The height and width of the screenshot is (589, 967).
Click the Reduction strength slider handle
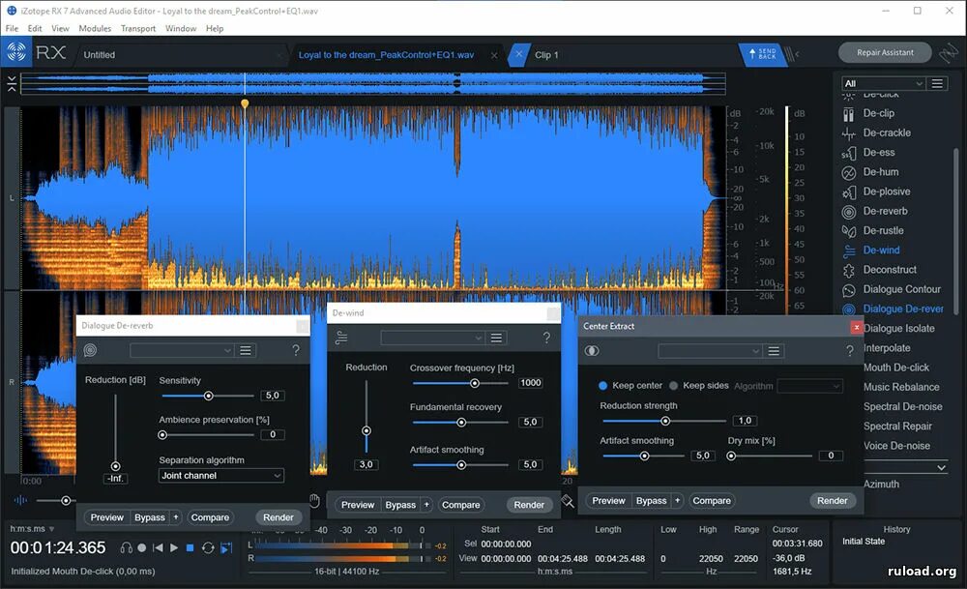pos(665,421)
